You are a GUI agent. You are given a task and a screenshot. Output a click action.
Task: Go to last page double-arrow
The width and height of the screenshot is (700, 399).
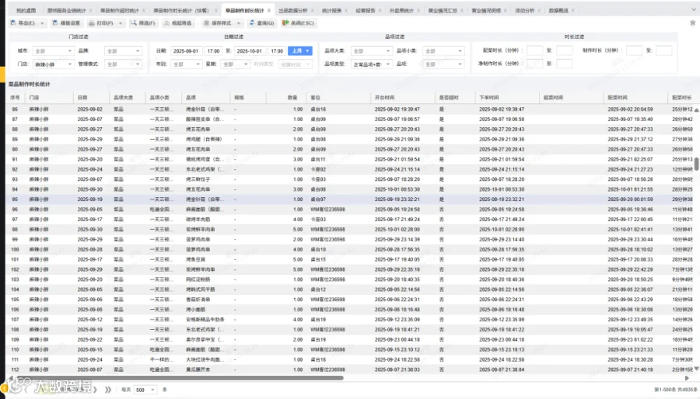[x=107, y=389]
